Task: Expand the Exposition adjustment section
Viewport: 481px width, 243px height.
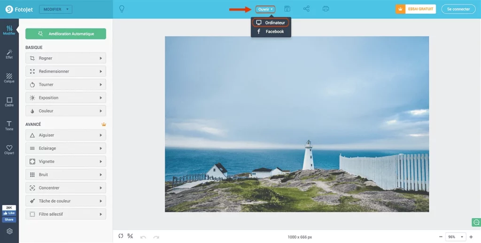Action: point(65,98)
